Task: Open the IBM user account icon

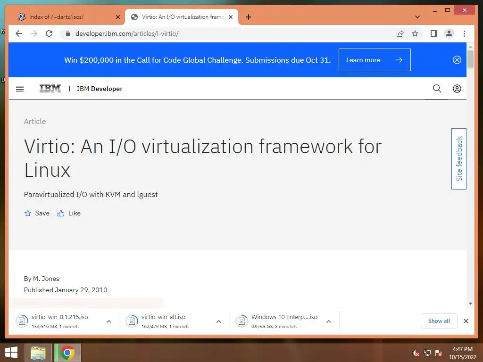Action: pos(457,89)
